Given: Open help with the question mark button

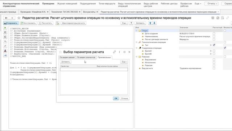Looking at the screenshot, I should click(x=131, y=23).
